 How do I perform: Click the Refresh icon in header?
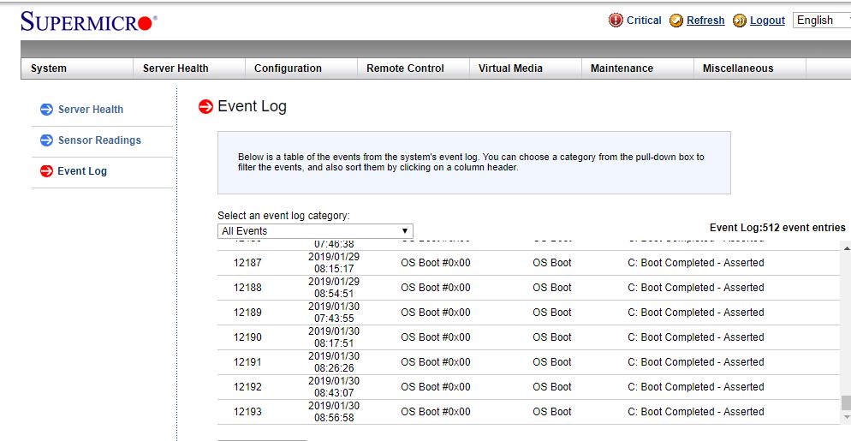pyautogui.click(x=676, y=21)
